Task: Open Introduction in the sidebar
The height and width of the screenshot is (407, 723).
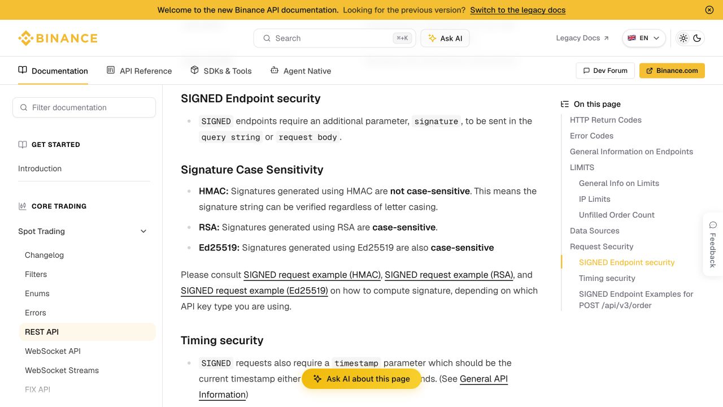Action: coord(40,168)
